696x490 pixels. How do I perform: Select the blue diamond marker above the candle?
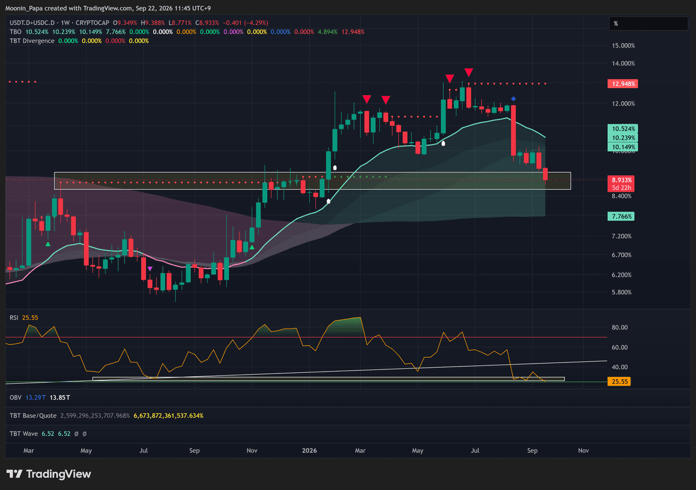[513, 99]
